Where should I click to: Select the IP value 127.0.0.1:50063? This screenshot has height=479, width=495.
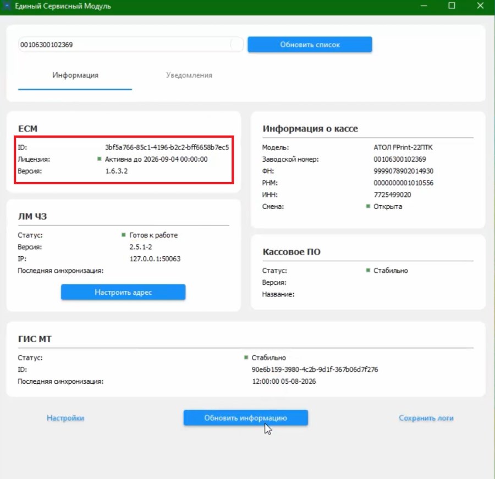point(155,258)
